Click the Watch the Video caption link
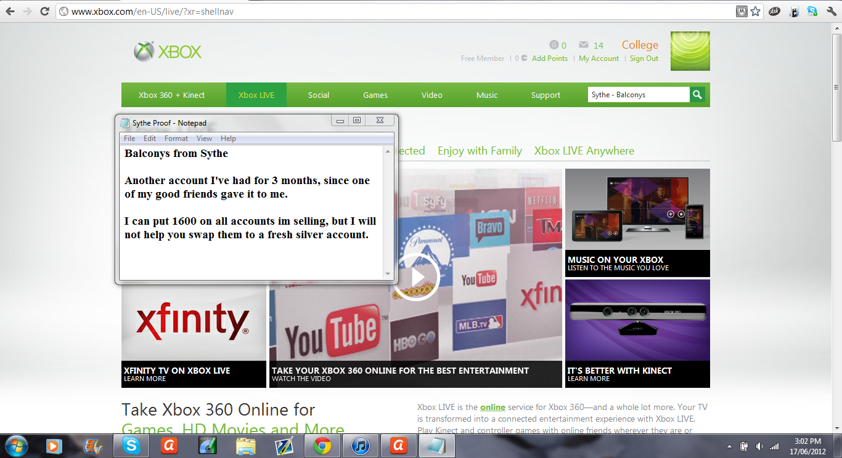Screen dimensions: 842x458 (301, 379)
